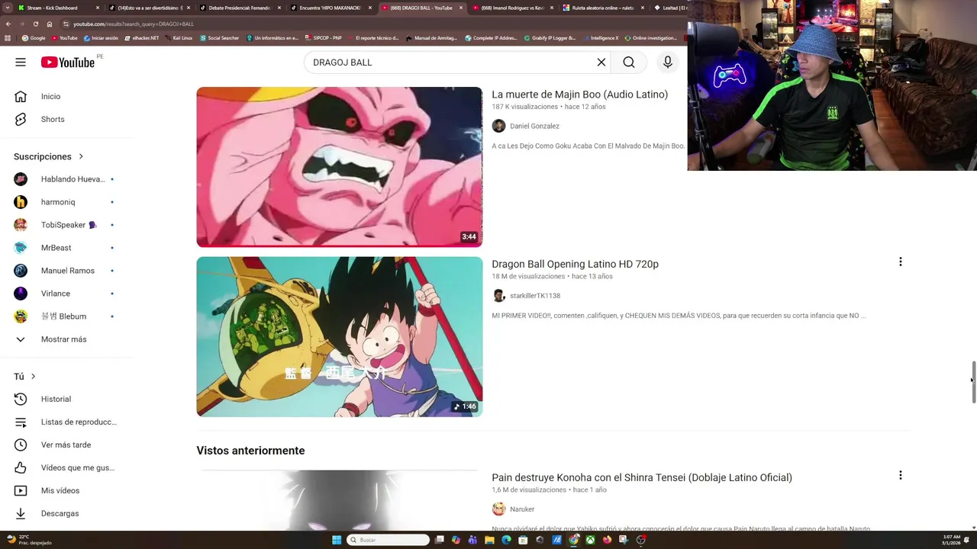Open the Manuel Ramos subscription channel

click(67, 271)
